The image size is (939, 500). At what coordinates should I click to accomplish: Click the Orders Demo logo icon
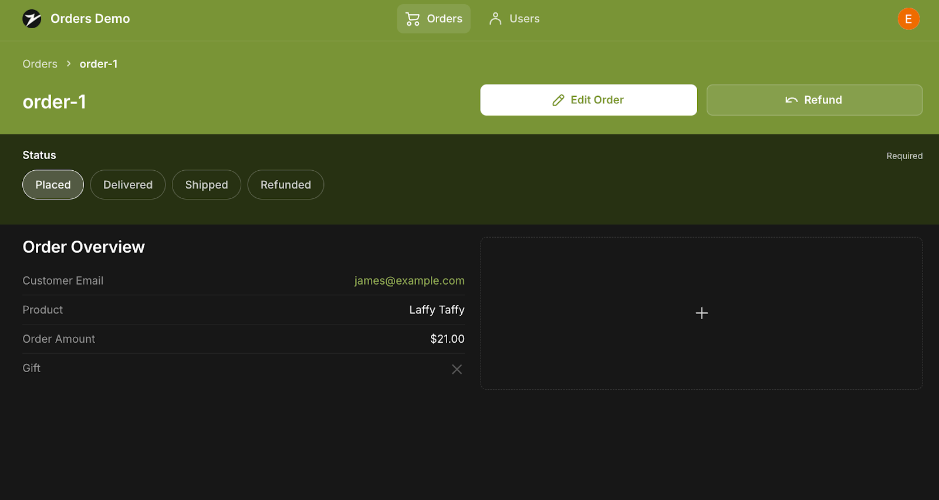point(32,19)
